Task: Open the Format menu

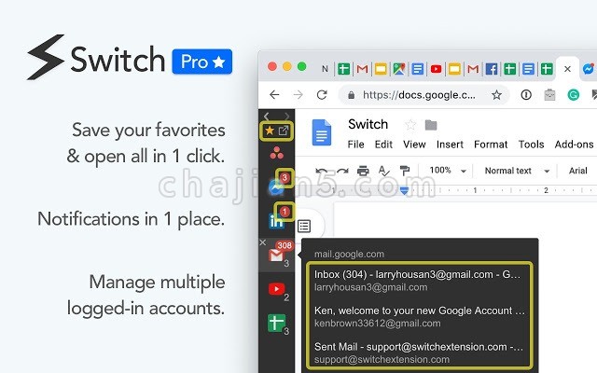Action: (491, 145)
